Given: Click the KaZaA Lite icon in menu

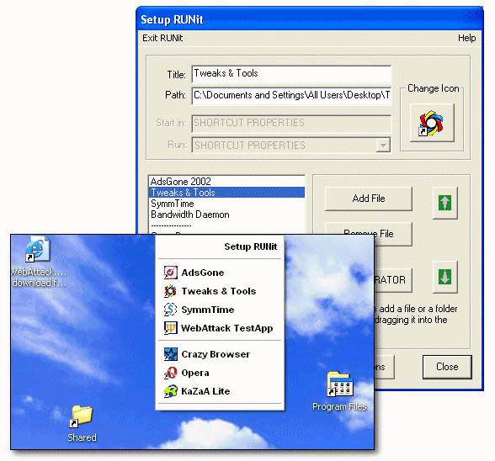Looking at the screenshot, I should tap(170, 391).
